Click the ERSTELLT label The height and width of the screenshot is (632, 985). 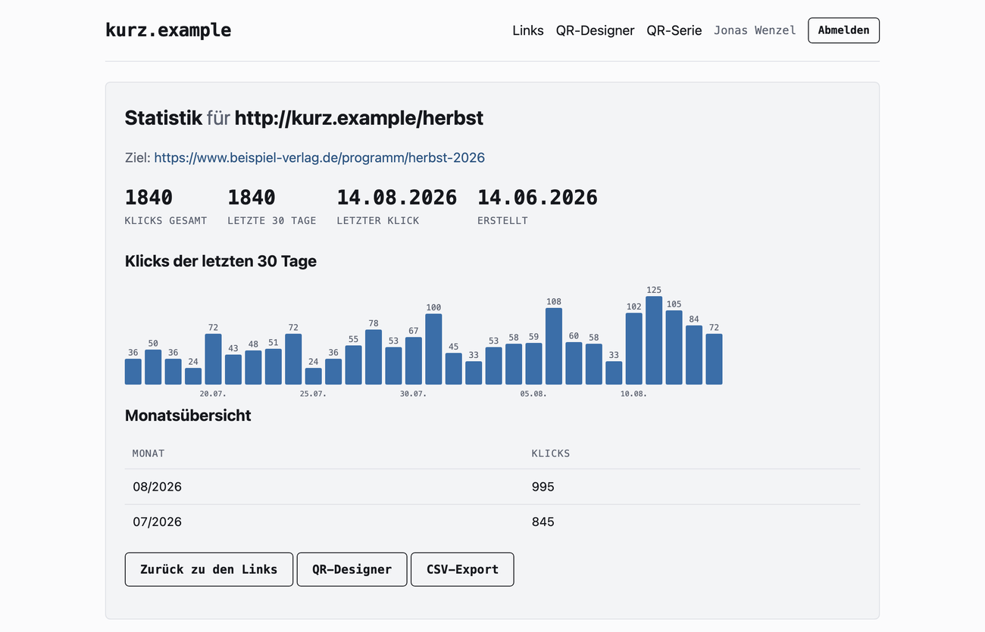tap(502, 221)
